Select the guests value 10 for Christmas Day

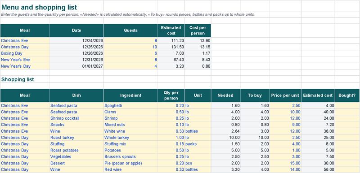[x=130, y=47]
